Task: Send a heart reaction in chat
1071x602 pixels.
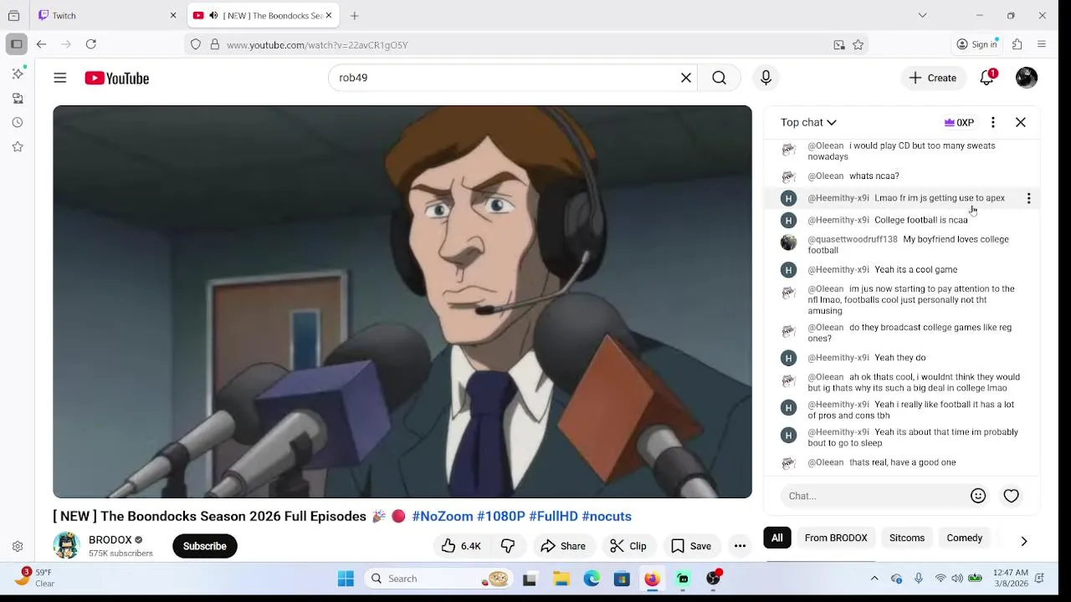Action: click(1012, 496)
